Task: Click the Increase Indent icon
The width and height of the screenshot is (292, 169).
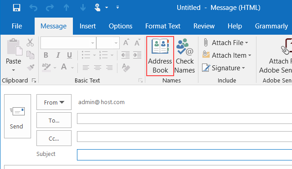Action: pyautogui.click(x=137, y=55)
